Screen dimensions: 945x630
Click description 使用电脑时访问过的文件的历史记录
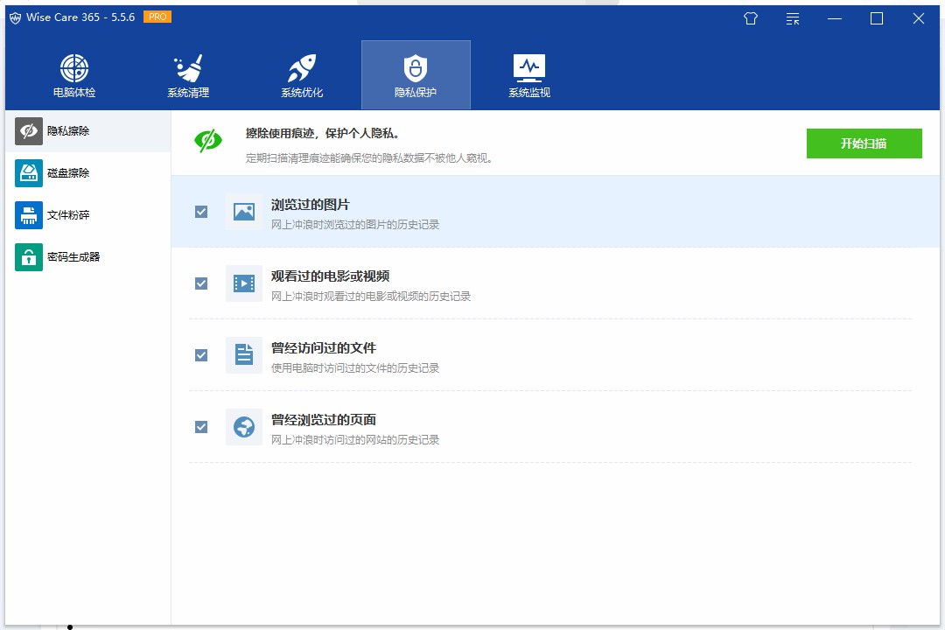tap(355, 368)
